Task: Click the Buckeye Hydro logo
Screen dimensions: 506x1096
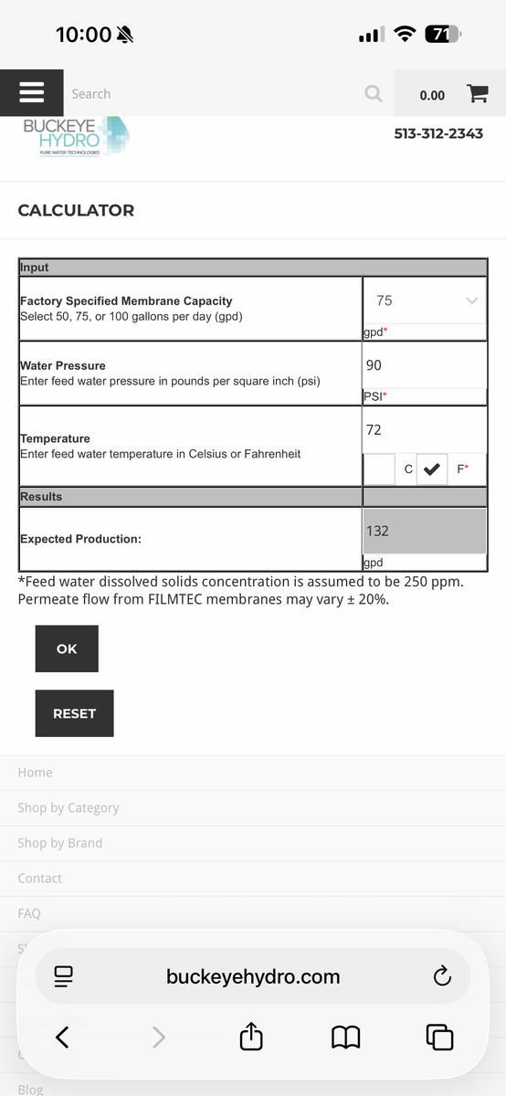Action: tap(76, 136)
